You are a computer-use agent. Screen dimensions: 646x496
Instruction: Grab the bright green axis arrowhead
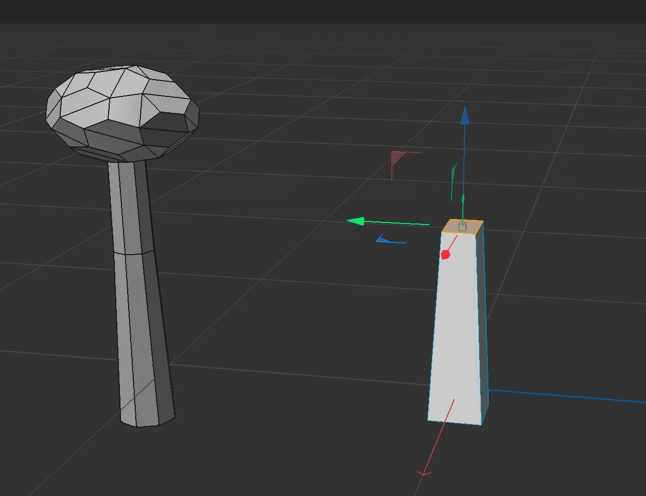356,221
